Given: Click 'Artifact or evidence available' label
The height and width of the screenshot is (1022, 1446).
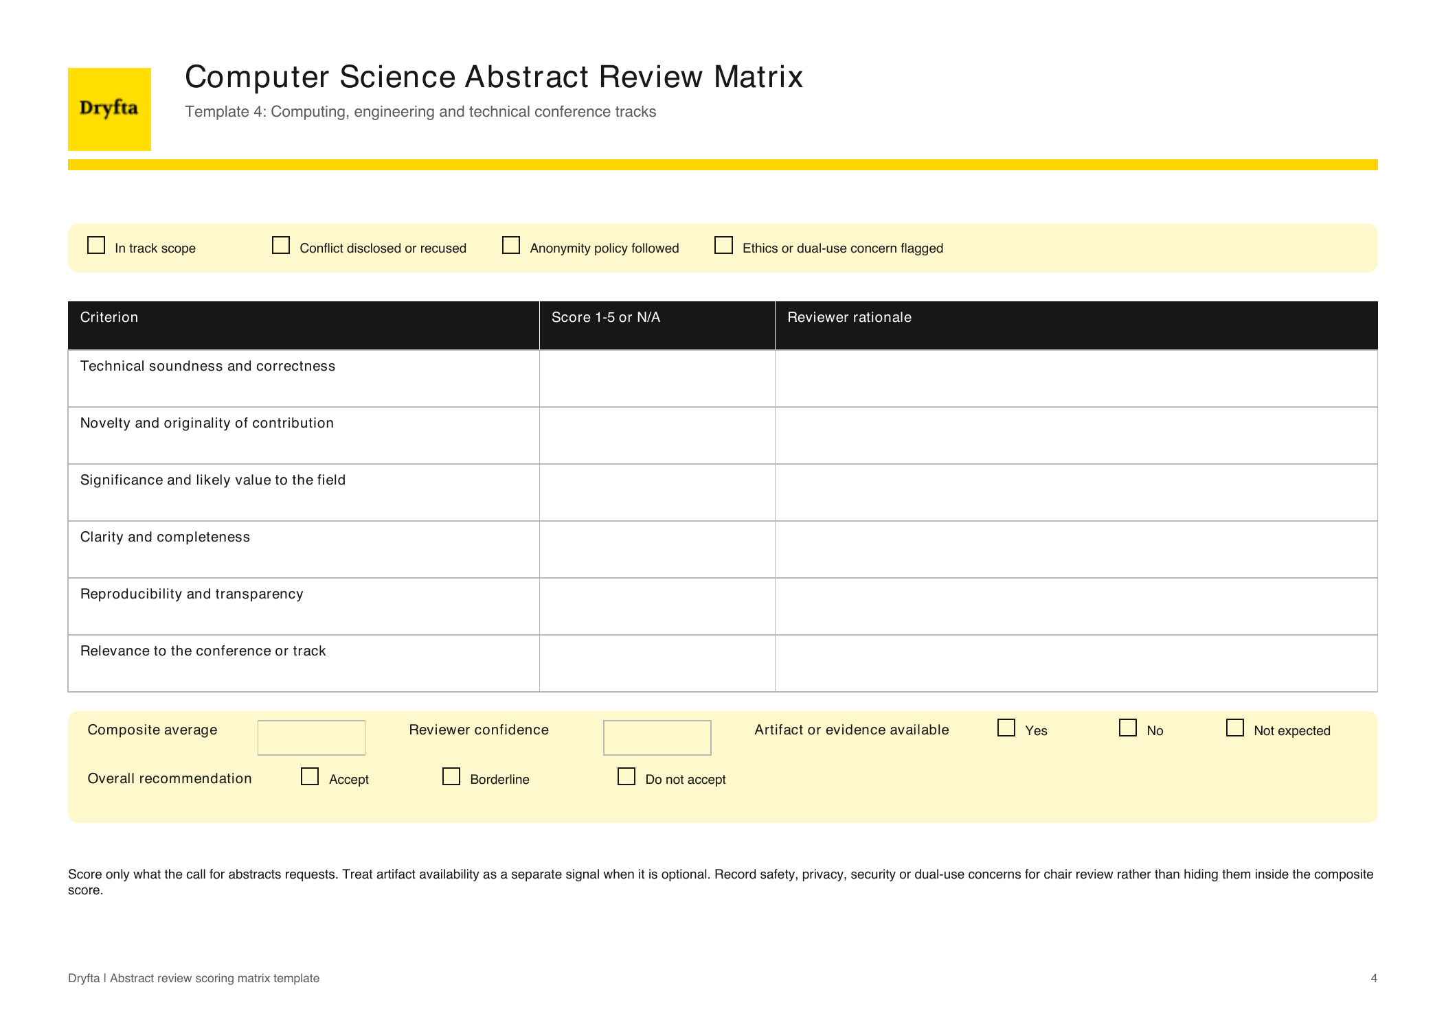Looking at the screenshot, I should [852, 730].
